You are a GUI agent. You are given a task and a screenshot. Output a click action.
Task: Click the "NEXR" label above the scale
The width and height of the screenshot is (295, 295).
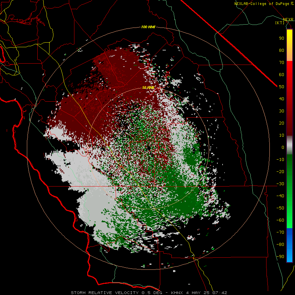pyautogui.click(x=288, y=19)
